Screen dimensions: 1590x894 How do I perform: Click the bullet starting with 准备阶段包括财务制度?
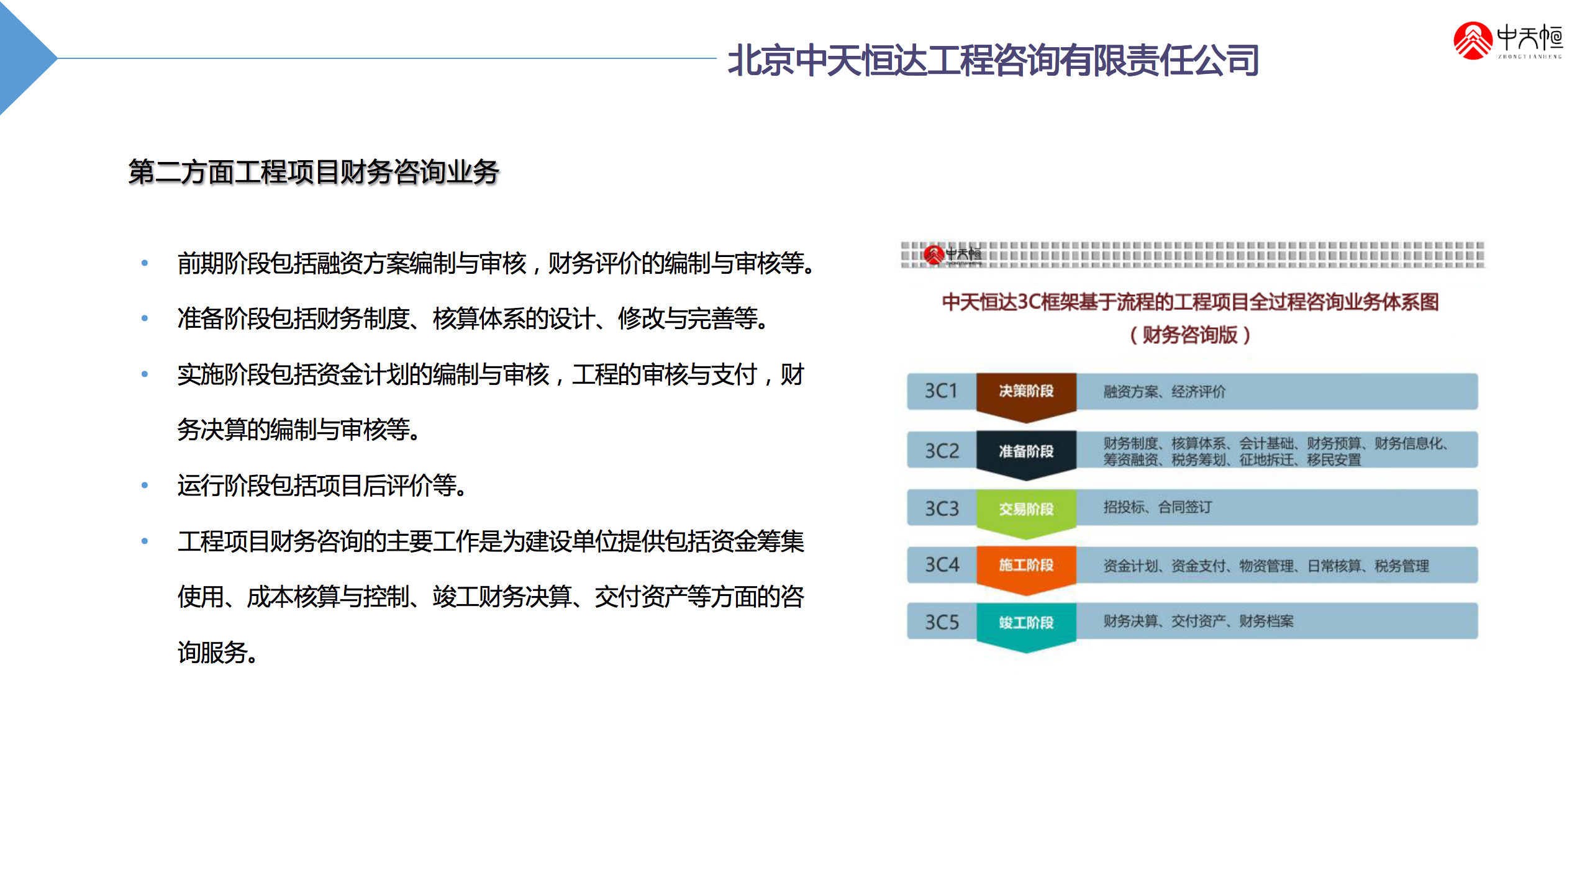click(x=473, y=318)
